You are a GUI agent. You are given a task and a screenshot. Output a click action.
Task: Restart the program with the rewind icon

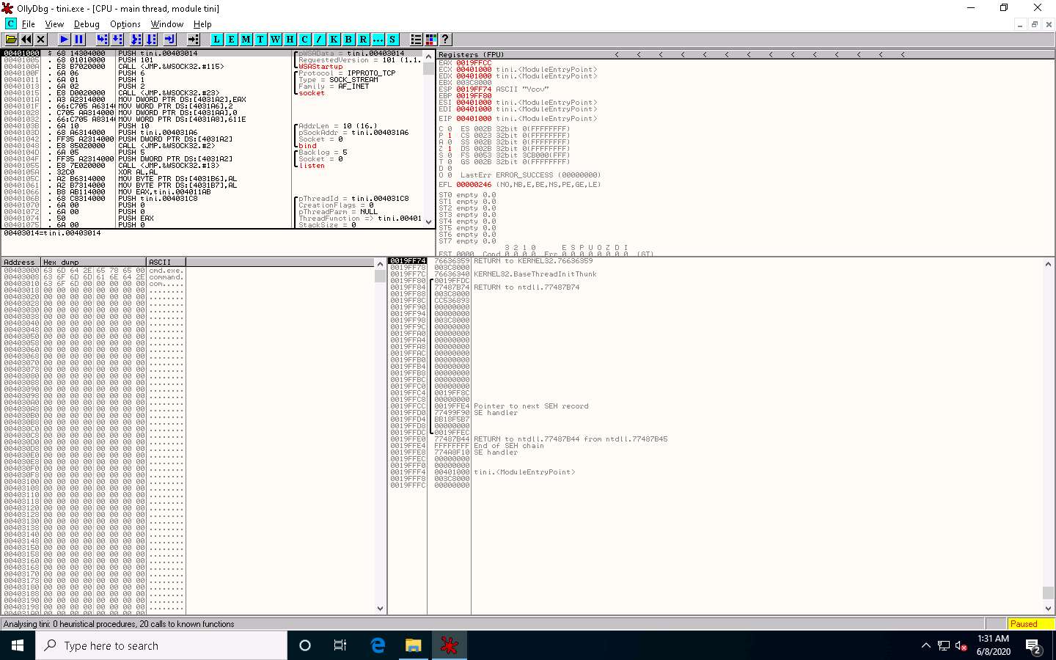tap(26, 40)
